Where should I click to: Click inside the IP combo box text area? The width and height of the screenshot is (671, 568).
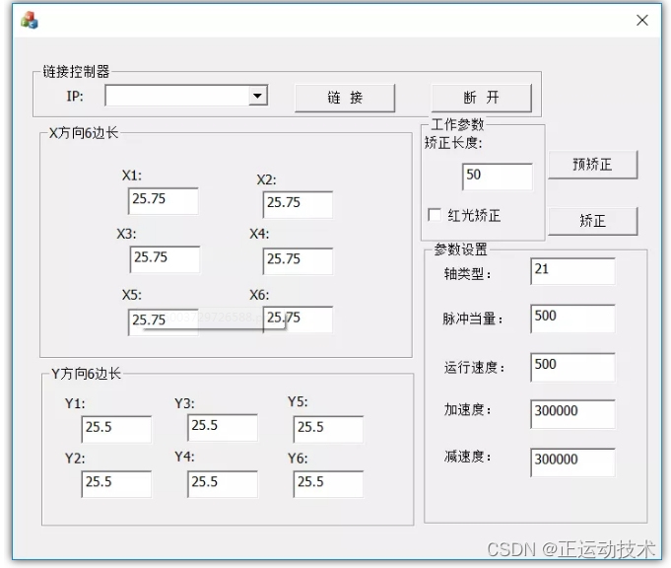[x=177, y=96]
